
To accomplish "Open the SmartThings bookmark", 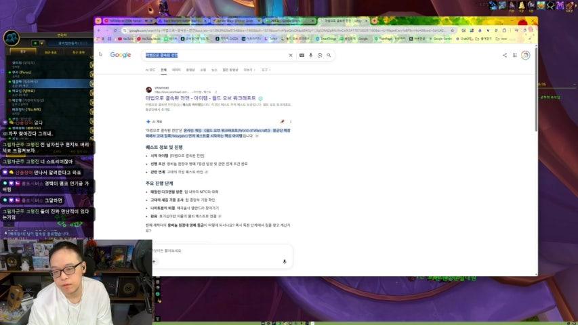I will [x=326, y=39].
